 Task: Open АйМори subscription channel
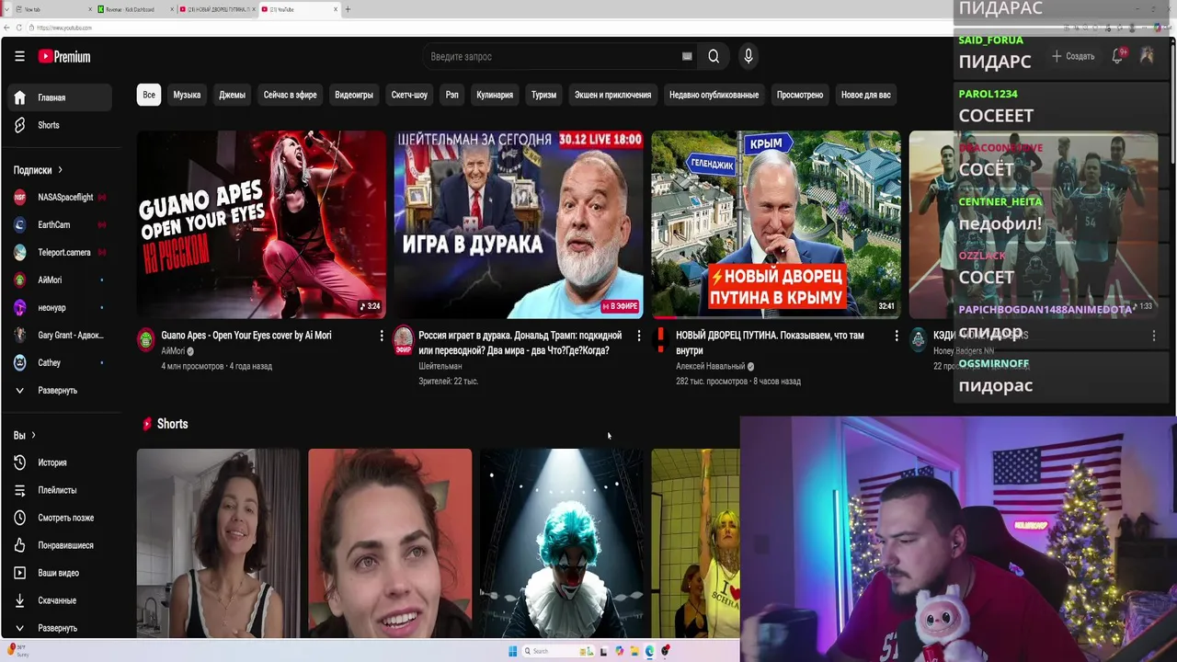(60, 280)
